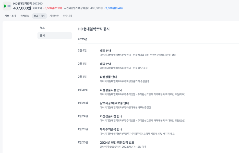Click the 영업이익 6,689억원 description text
Viewport: 239px width, 153px height.
coord(123,147)
